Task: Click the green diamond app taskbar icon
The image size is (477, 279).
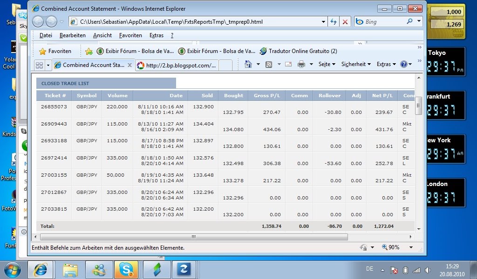Action: coord(157,270)
